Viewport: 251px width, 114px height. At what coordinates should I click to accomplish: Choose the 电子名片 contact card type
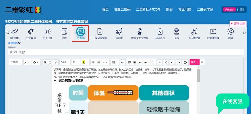click(48, 34)
